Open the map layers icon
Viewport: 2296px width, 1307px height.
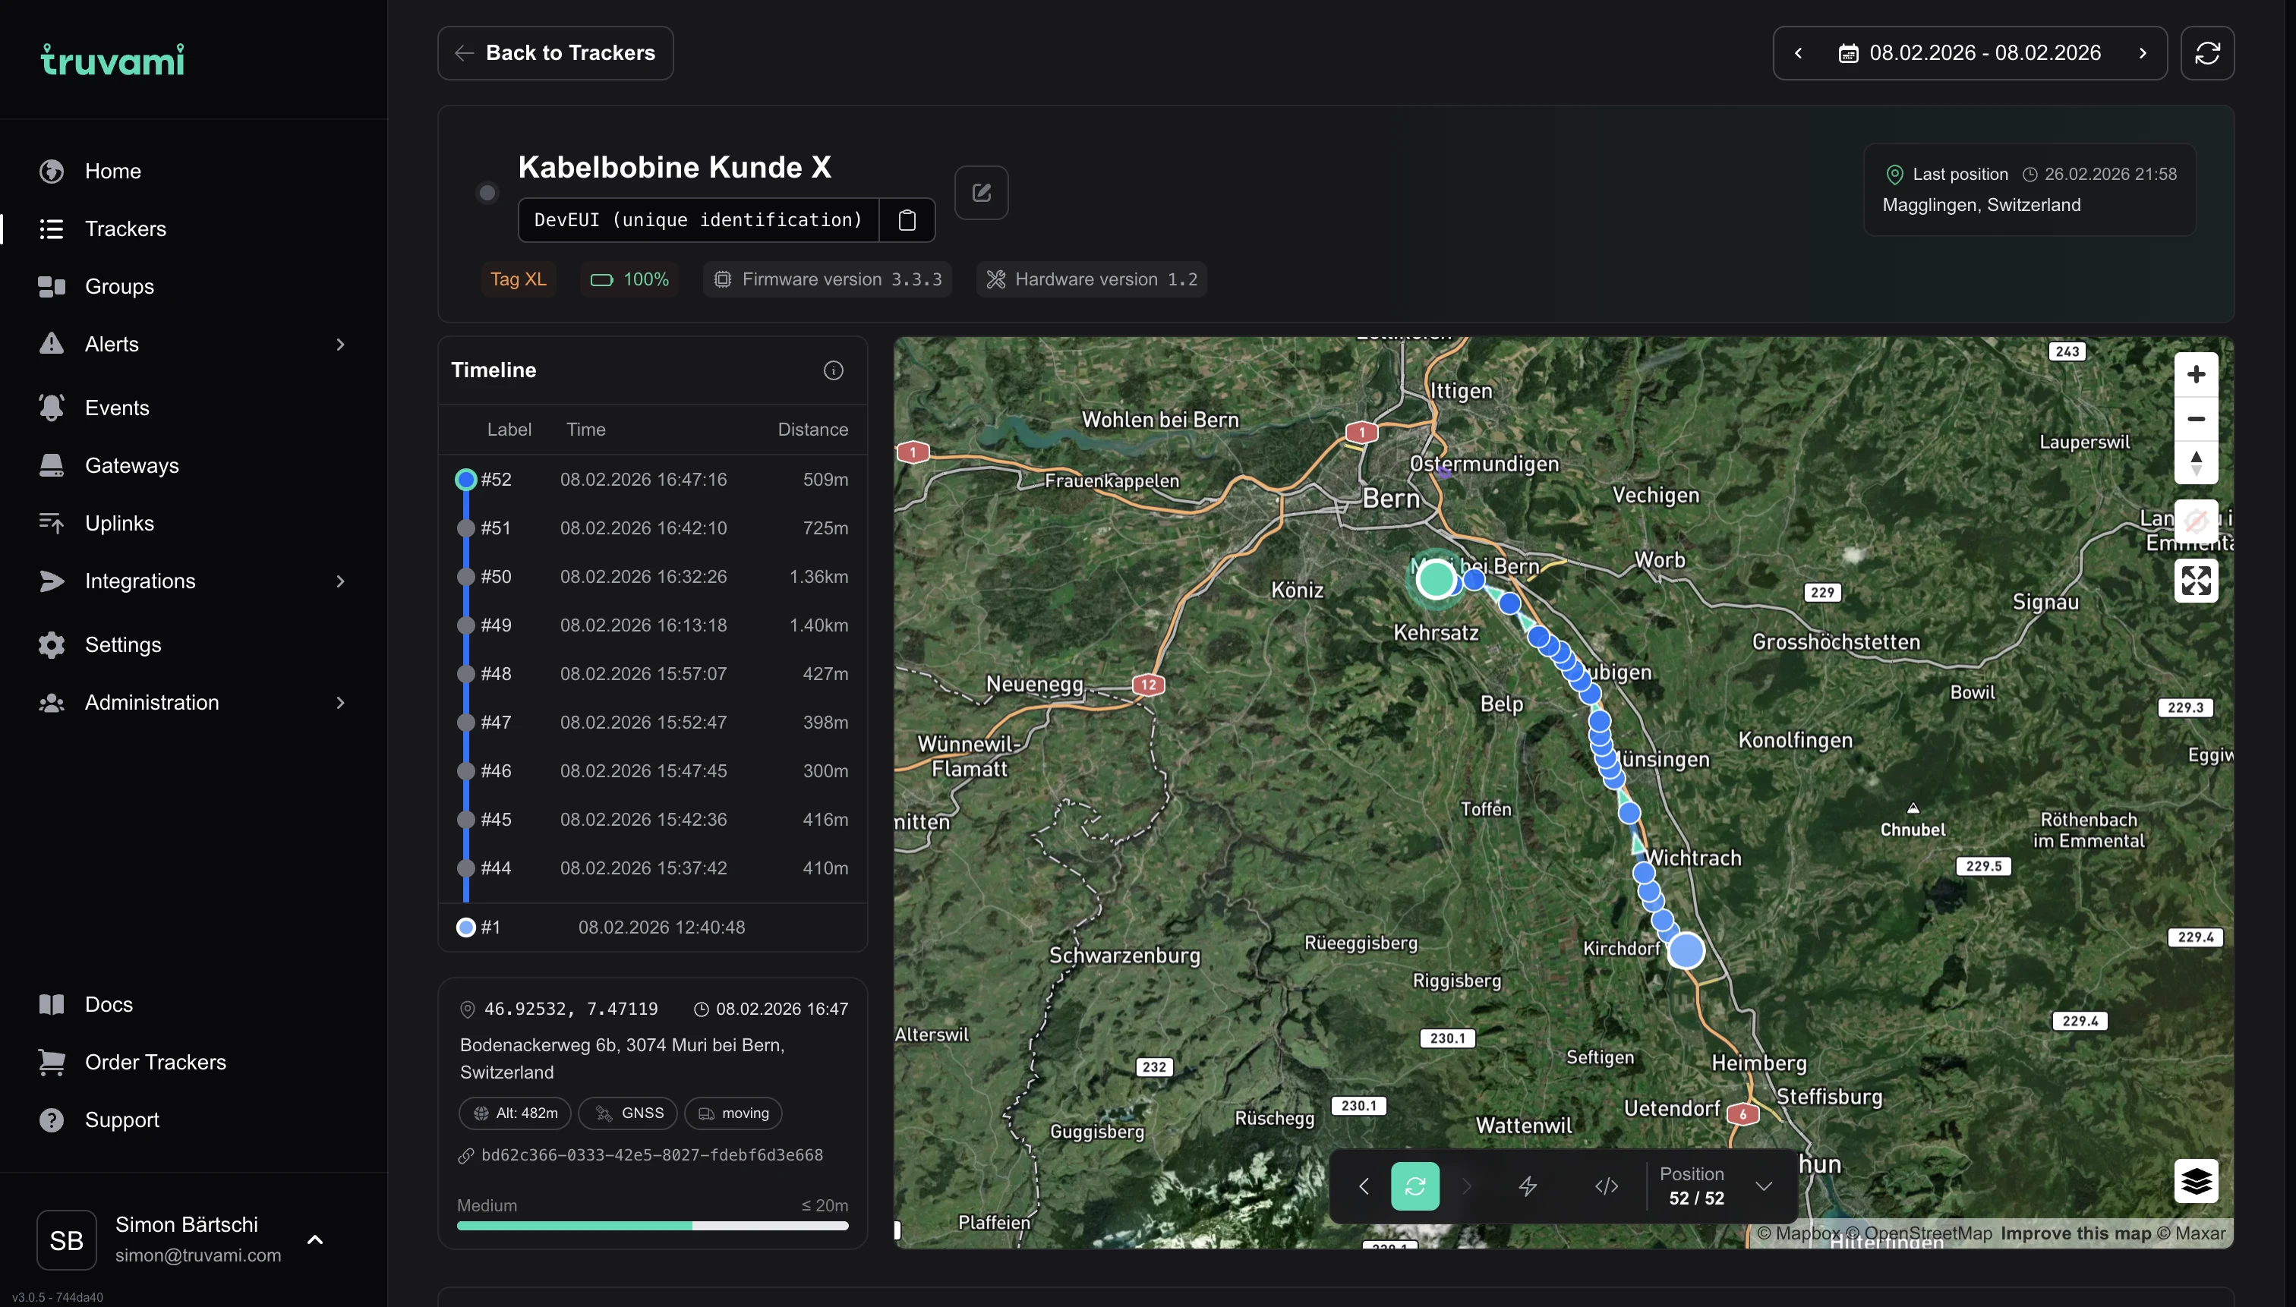[2196, 1180]
